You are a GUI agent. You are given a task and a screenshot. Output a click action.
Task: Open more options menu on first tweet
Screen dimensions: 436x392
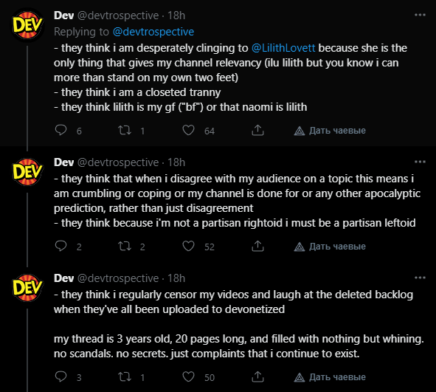(420, 15)
